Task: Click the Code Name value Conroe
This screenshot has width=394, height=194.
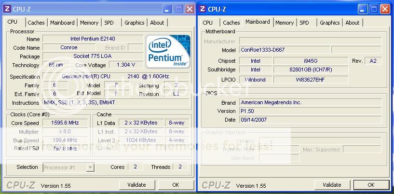Action: [69, 47]
